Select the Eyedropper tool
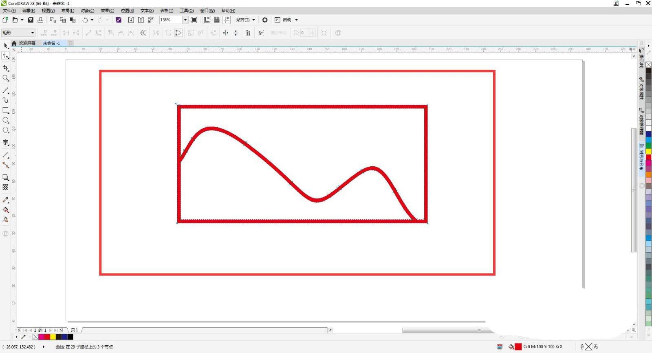Image resolution: width=652 pixels, height=353 pixels. tap(6, 200)
